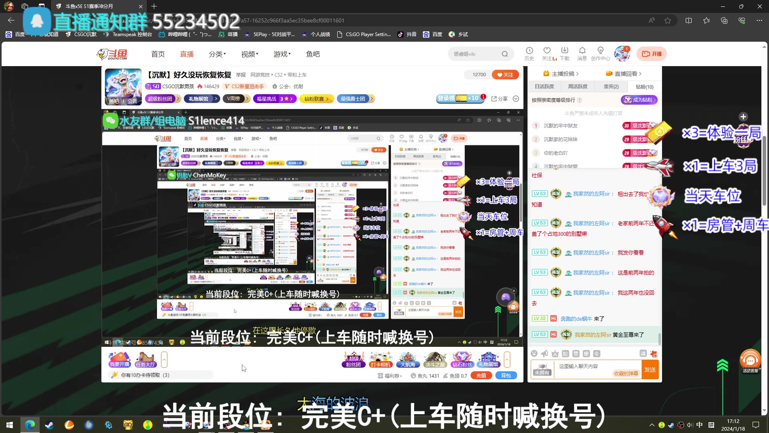Open the 创作中心 lightbulb icon

point(600,53)
